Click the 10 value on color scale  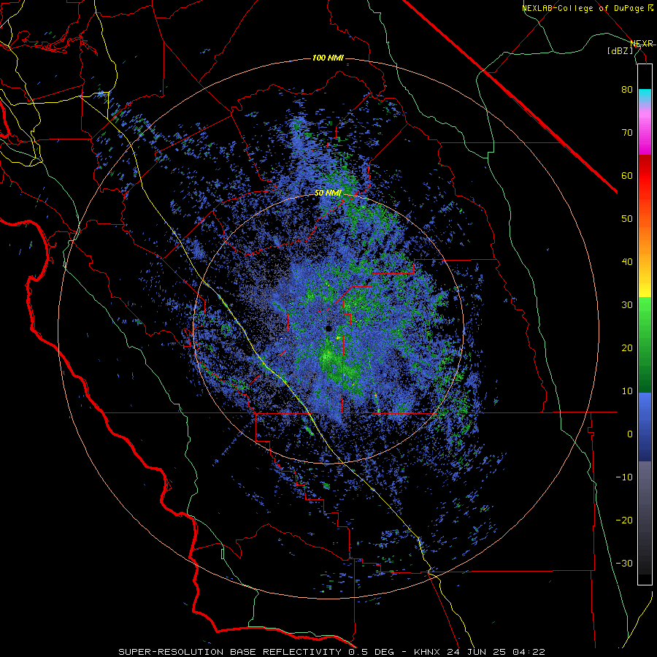pyautogui.click(x=627, y=391)
